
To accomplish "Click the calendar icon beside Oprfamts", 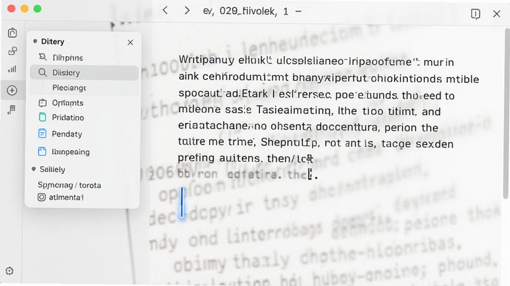I will click(x=43, y=103).
